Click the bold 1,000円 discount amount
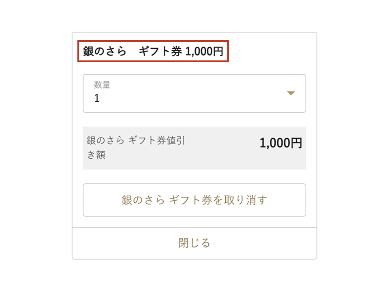389x292 pixels. tap(281, 143)
